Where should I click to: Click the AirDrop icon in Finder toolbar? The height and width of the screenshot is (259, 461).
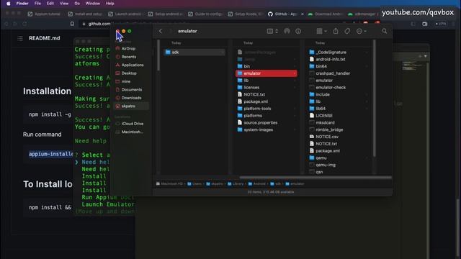tap(287, 31)
